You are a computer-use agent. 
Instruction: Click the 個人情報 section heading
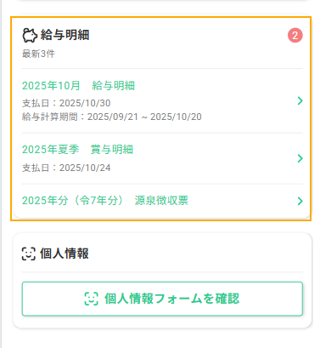tap(65, 254)
